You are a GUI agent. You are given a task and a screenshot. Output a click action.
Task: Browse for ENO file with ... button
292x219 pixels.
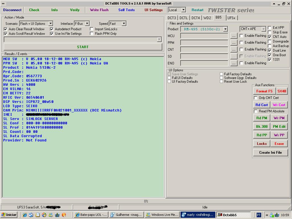point(234,63)
